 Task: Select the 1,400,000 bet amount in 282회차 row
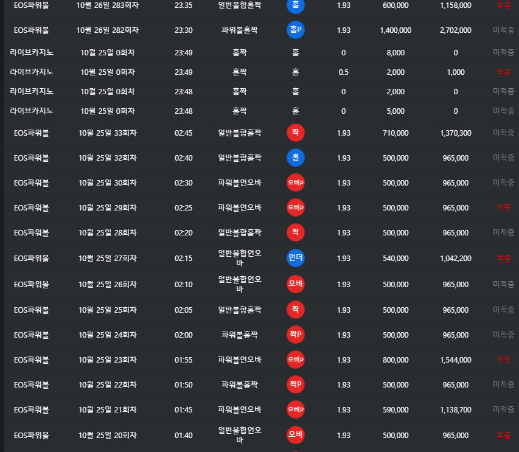(x=395, y=30)
